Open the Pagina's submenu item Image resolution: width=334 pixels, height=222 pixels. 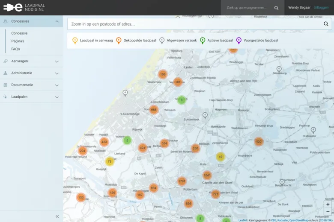tap(18, 41)
